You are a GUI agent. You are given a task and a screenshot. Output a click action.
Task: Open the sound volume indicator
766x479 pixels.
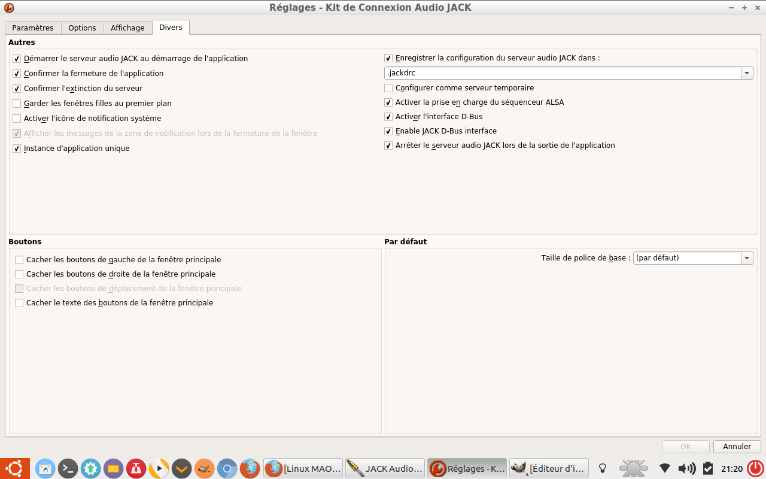click(x=687, y=468)
